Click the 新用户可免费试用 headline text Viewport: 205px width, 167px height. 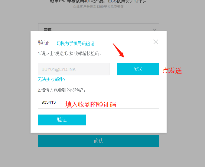click(99, 2)
